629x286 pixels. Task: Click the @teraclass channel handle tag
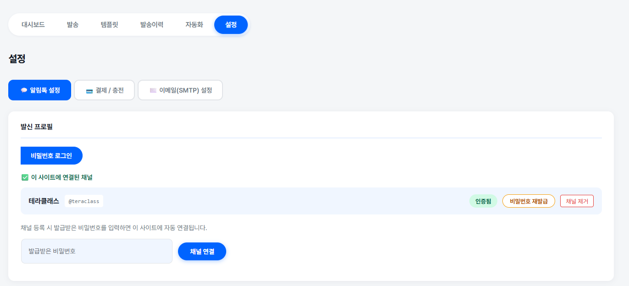click(84, 201)
